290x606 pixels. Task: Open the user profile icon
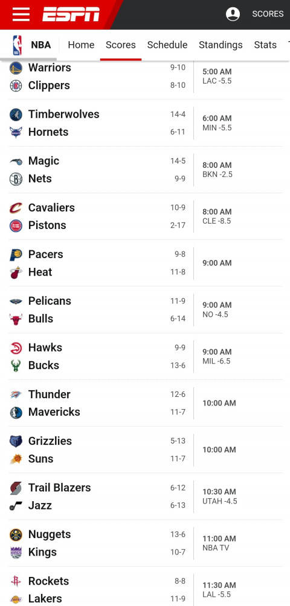[x=233, y=14]
